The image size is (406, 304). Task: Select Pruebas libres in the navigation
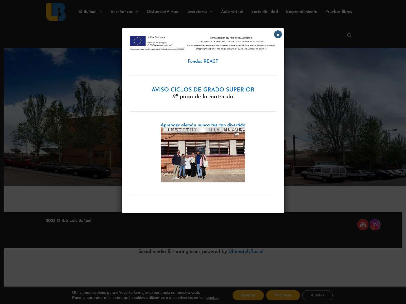click(x=338, y=12)
